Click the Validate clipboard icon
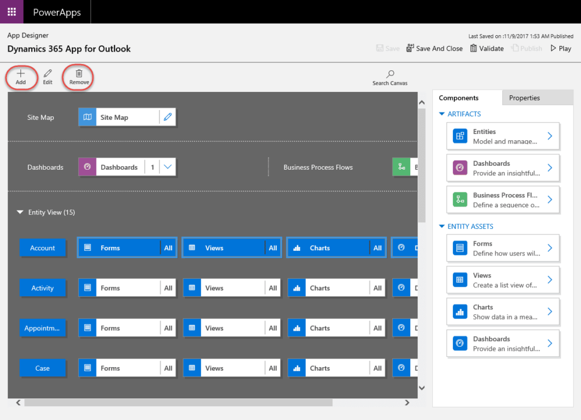This screenshot has height=420, width=581. (473, 48)
